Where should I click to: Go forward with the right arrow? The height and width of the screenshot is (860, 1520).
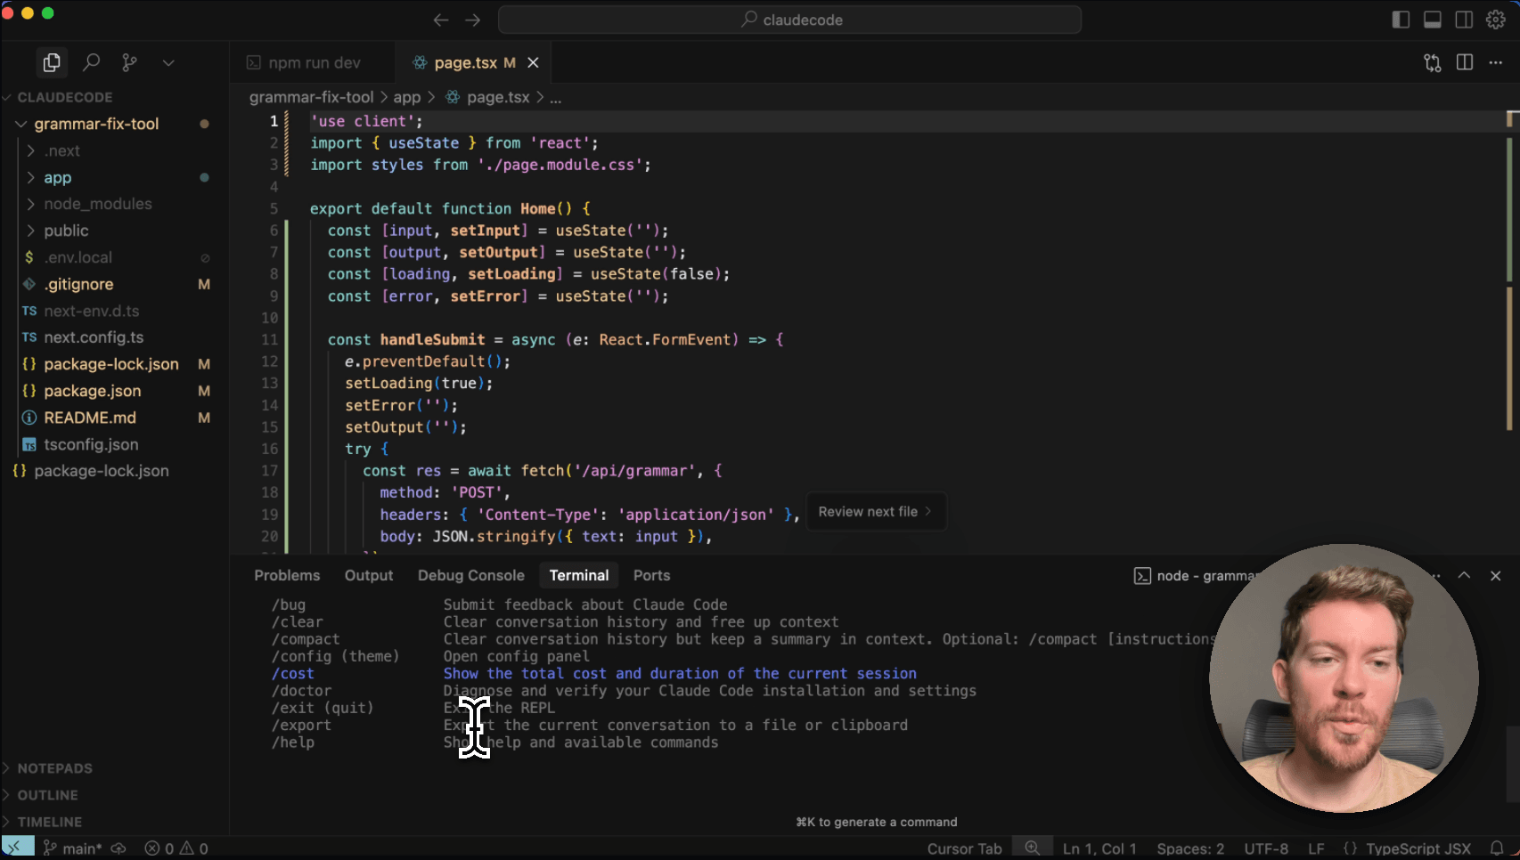[x=473, y=20]
